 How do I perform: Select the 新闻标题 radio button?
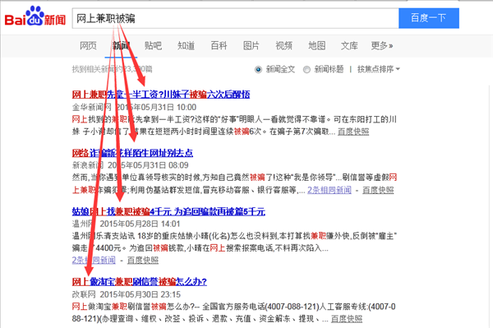[306, 70]
